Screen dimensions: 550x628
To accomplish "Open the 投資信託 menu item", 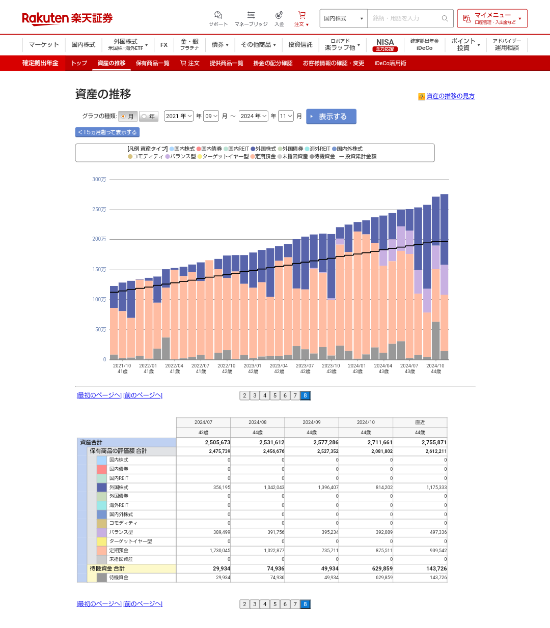I will pos(300,45).
